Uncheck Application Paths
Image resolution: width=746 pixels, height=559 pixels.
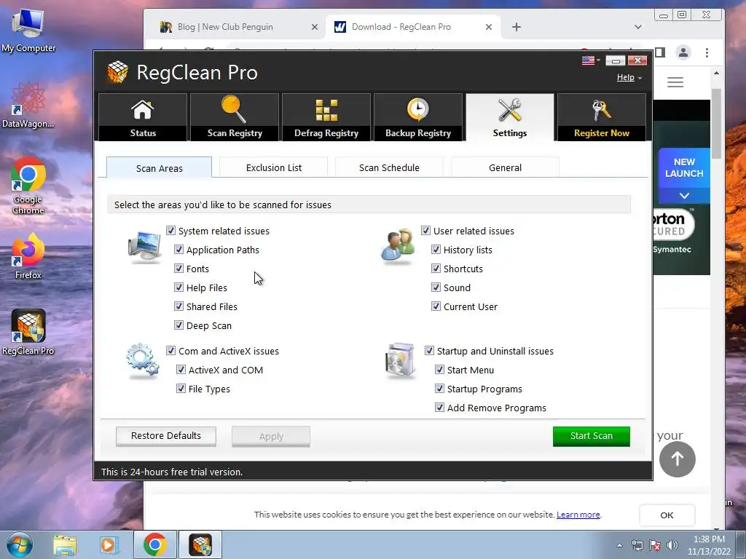[x=179, y=250]
